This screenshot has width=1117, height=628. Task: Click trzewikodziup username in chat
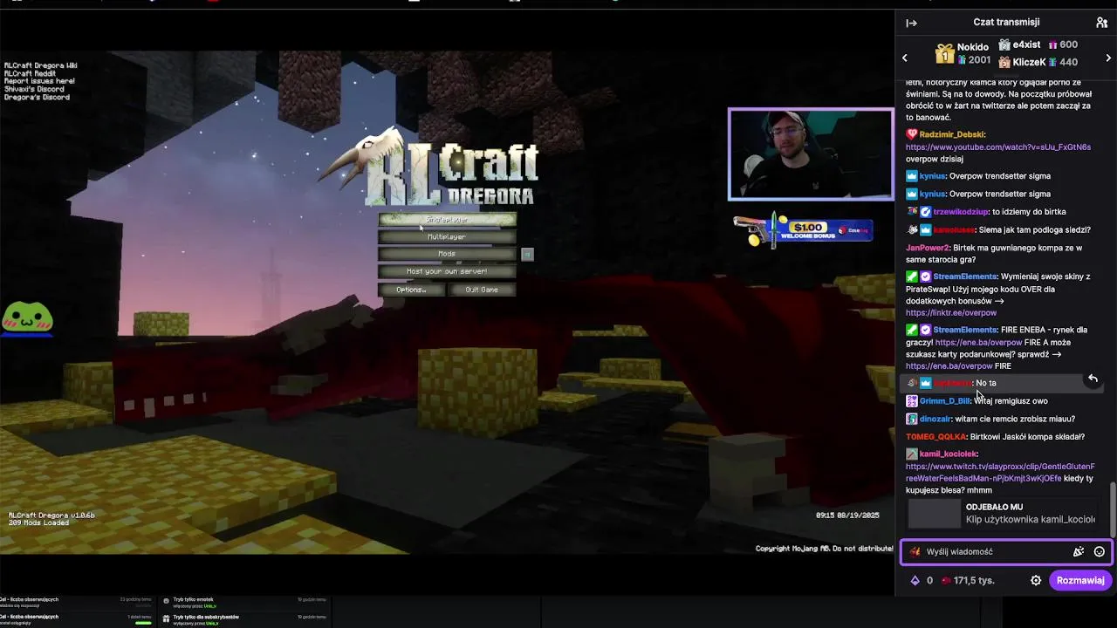pos(961,211)
